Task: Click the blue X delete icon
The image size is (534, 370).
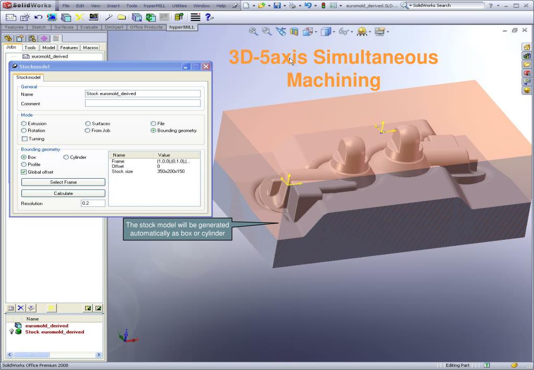Action: 21,307
